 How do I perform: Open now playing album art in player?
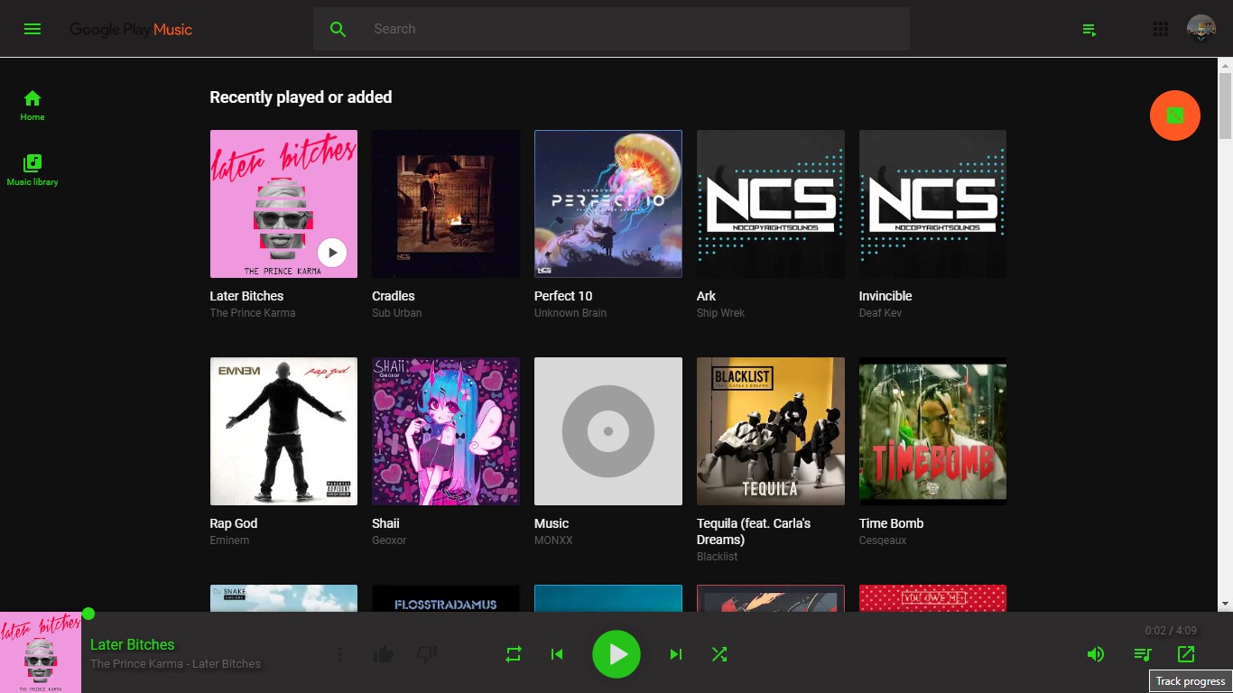coord(41,652)
